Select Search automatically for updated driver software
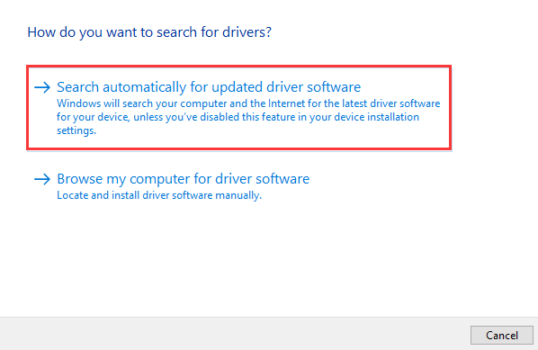Viewport: 538px width, 350px height. click(239, 108)
